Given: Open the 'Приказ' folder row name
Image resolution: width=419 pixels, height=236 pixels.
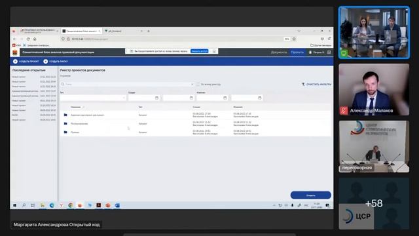Looking at the screenshot, I should click(x=75, y=132).
